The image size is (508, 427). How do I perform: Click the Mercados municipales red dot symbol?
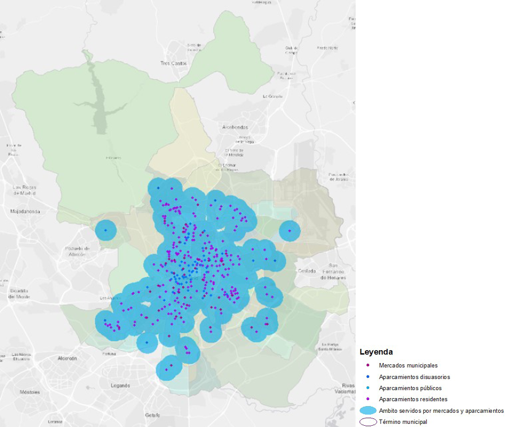(x=368, y=366)
